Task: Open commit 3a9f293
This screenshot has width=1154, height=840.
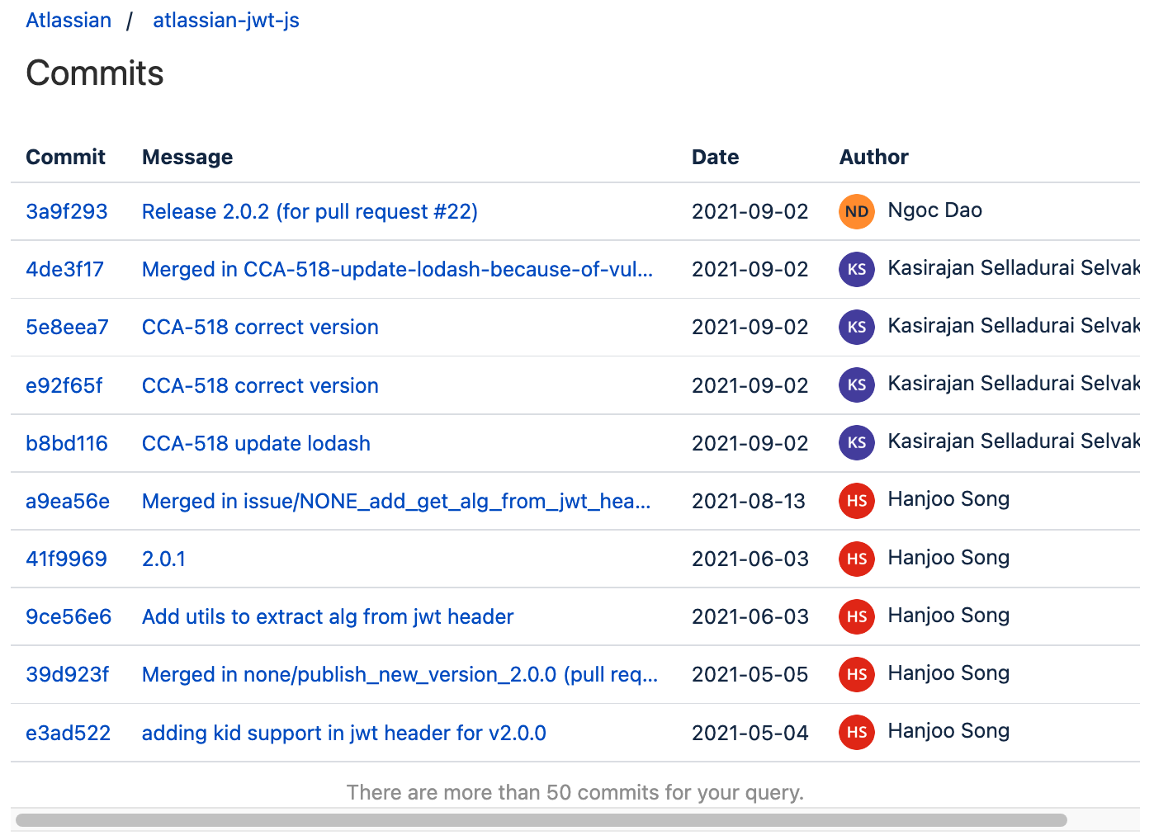Action: pyautogui.click(x=66, y=211)
